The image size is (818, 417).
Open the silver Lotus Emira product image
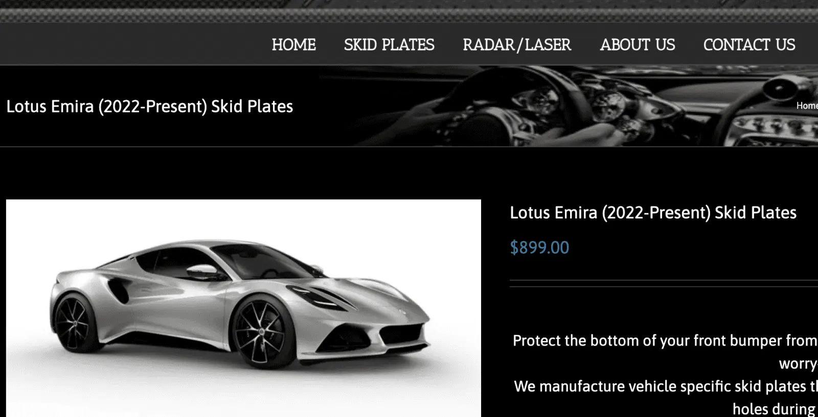(243, 308)
